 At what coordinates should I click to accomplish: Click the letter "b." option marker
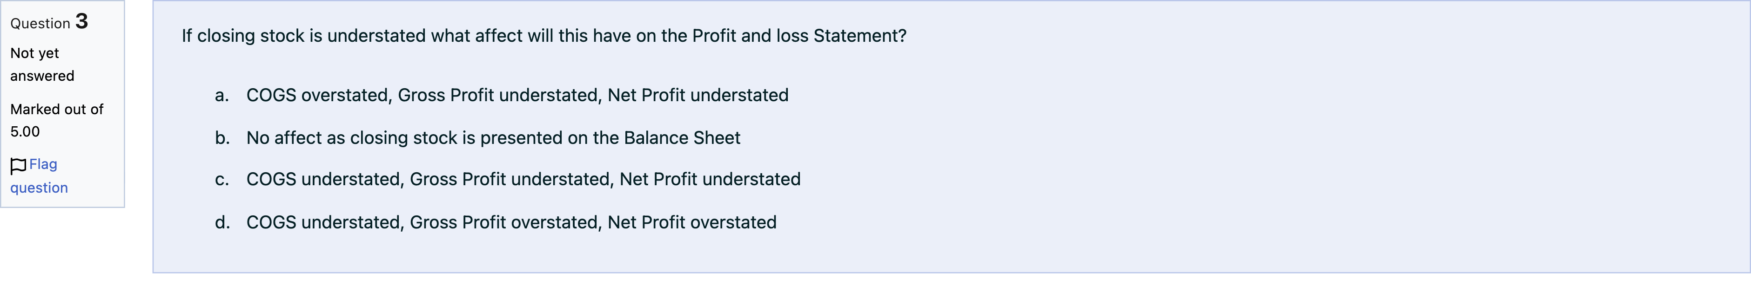click(x=222, y=138)
